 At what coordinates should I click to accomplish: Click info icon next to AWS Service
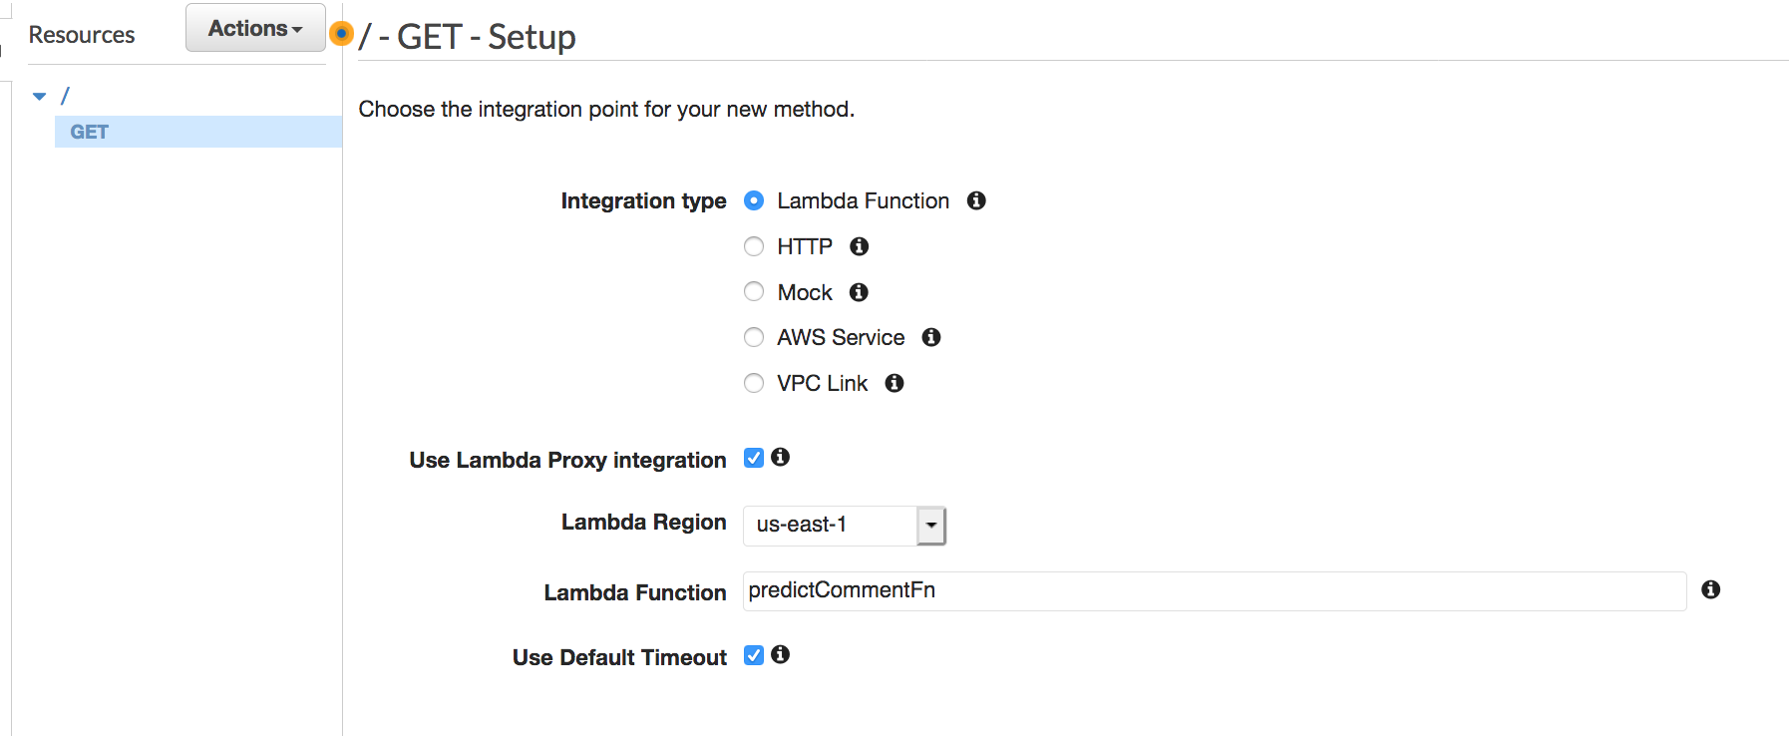[931, 337]
